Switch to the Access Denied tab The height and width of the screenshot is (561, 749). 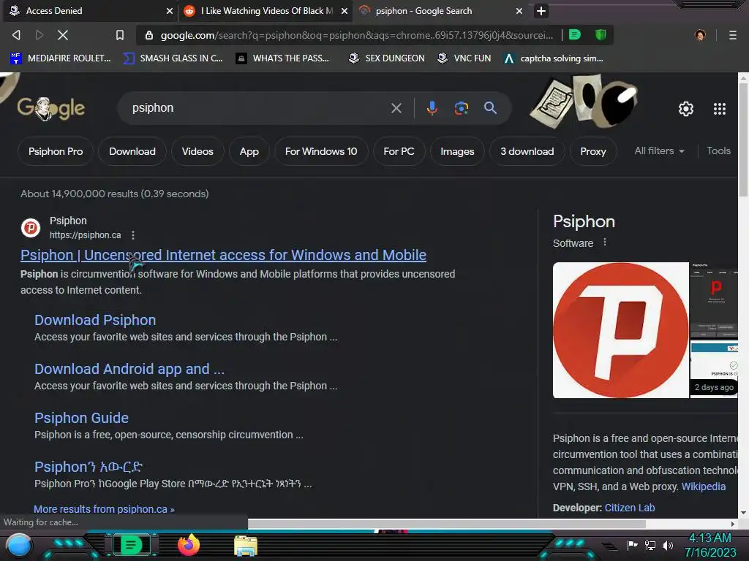(x=88, y=10)
